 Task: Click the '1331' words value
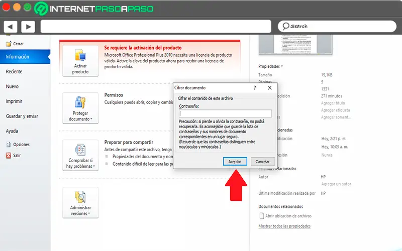point(325,89)
